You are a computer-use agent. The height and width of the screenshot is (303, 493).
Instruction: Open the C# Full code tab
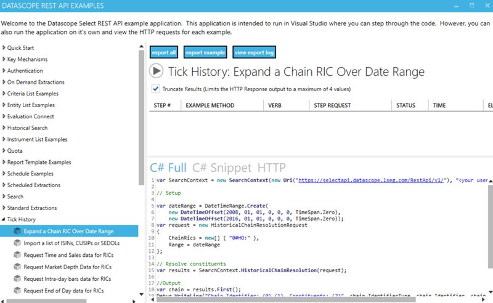(x=168, y=168)
